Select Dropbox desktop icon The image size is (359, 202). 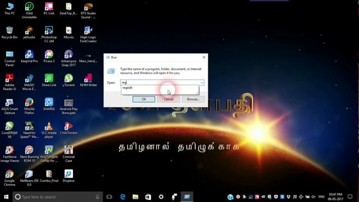(x=68, y=176)
